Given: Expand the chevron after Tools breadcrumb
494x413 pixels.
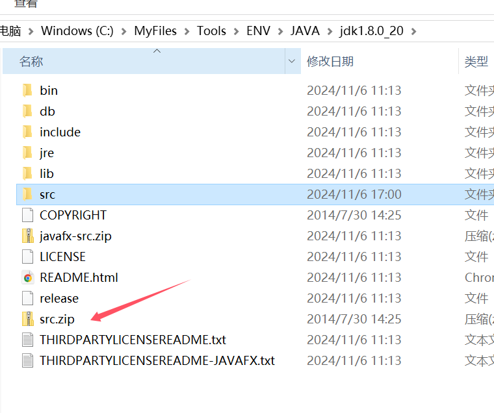Looking at the screenshot, I should [x=236, y=31].
